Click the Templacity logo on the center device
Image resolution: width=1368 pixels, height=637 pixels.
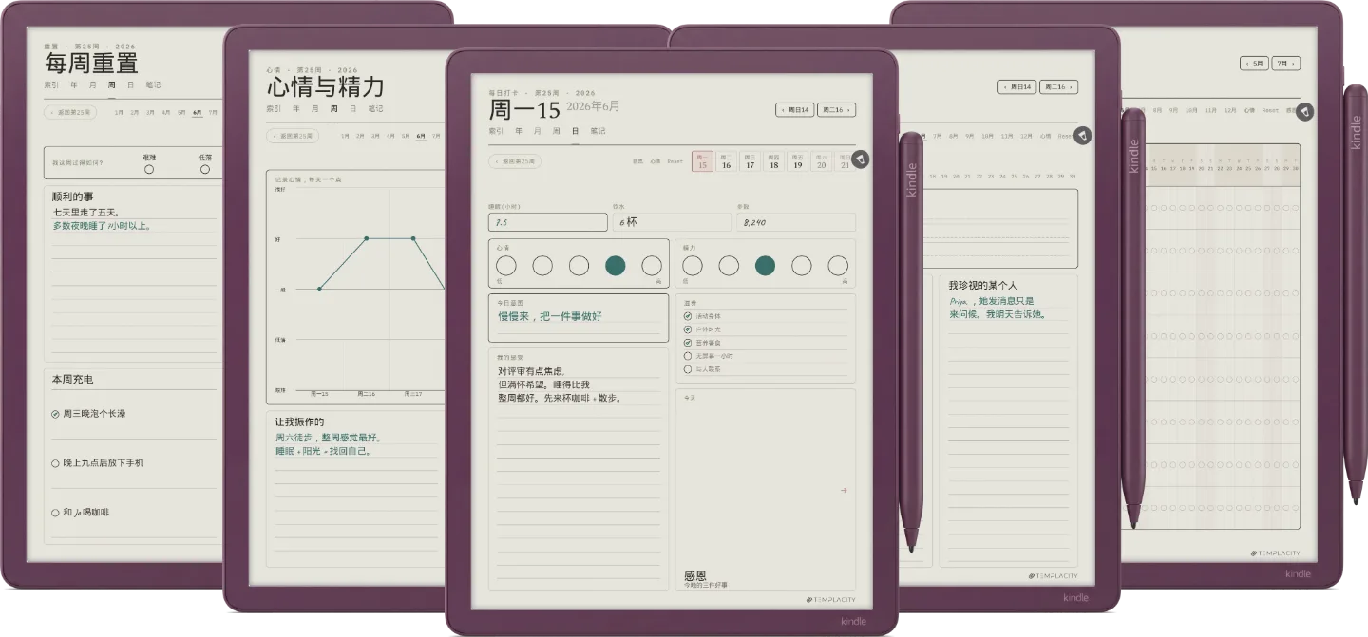(x=830, y=599)
